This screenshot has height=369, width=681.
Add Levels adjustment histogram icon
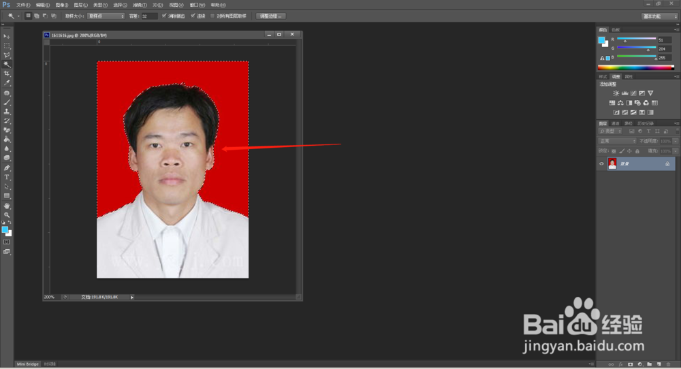coord(624,93)
